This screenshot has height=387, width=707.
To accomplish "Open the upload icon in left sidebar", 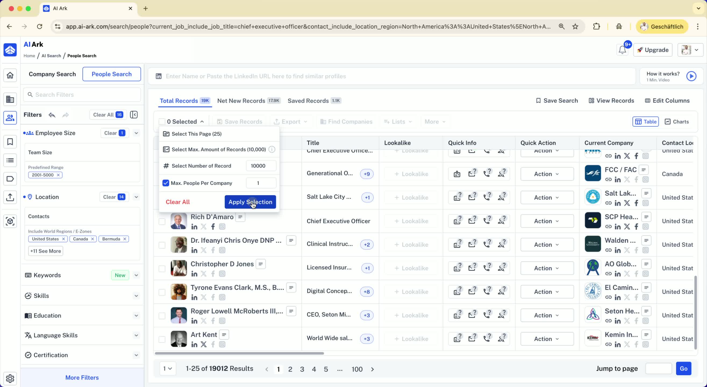I will click(10, 197).
